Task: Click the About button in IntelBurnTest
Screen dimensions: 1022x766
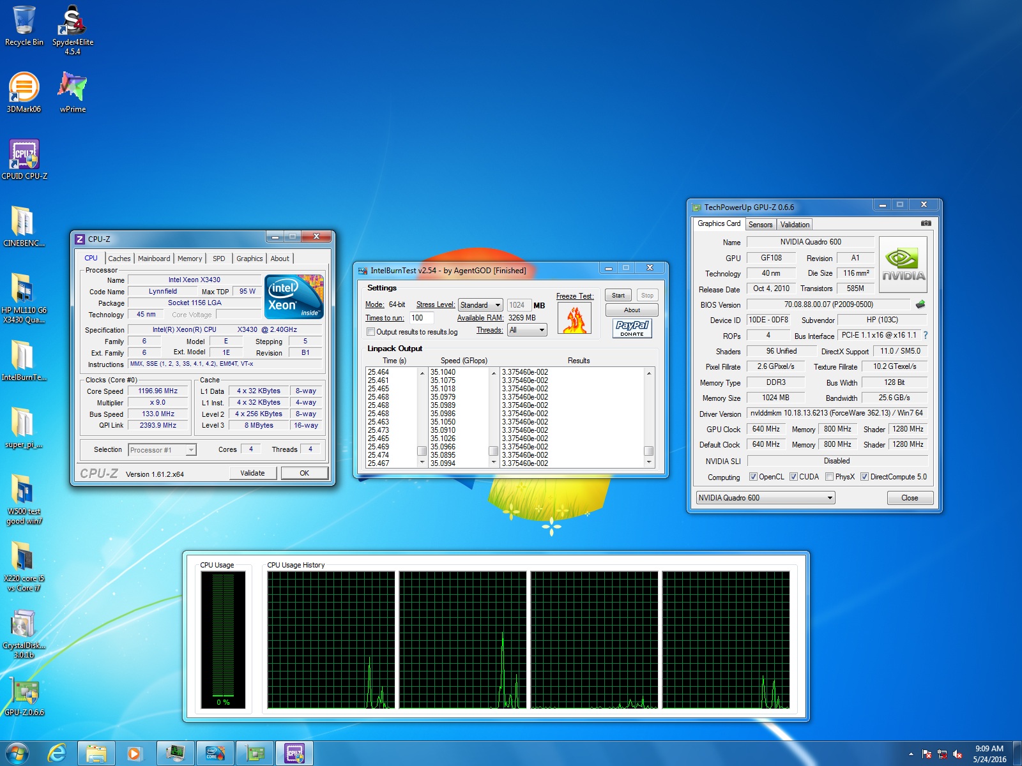Action: point(632,310)
